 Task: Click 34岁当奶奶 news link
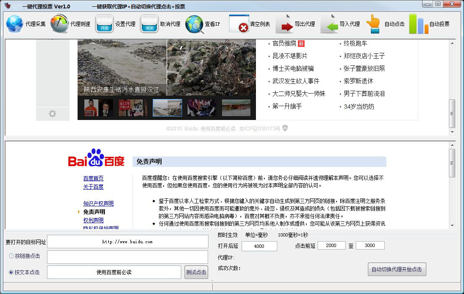click(359, 107)
